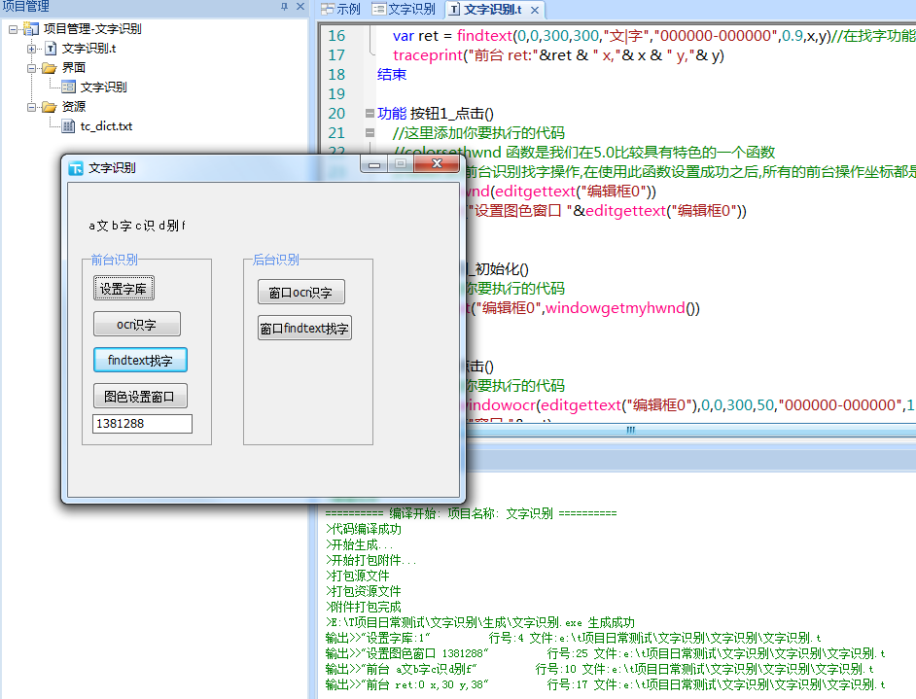Screen dimensions: 916x699
Task: Click the 文字识别.t file icon in tree
Action: point(51,49)
